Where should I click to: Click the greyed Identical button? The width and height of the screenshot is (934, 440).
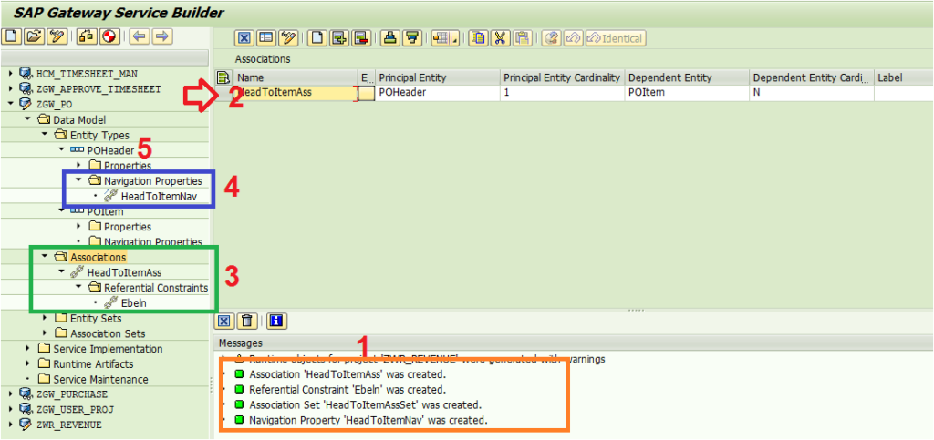(617, 38)
